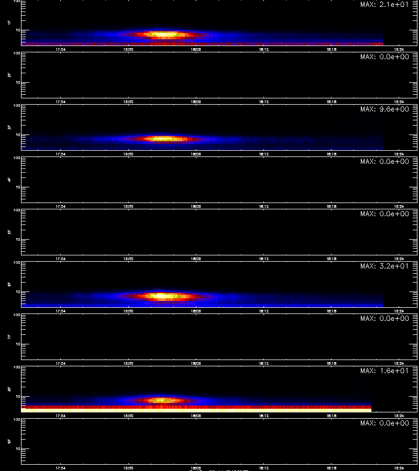This screenshot has height=471, width=419.
Task: Click the 10 y-axis label of panel 5F
Action: coord(18,239)
